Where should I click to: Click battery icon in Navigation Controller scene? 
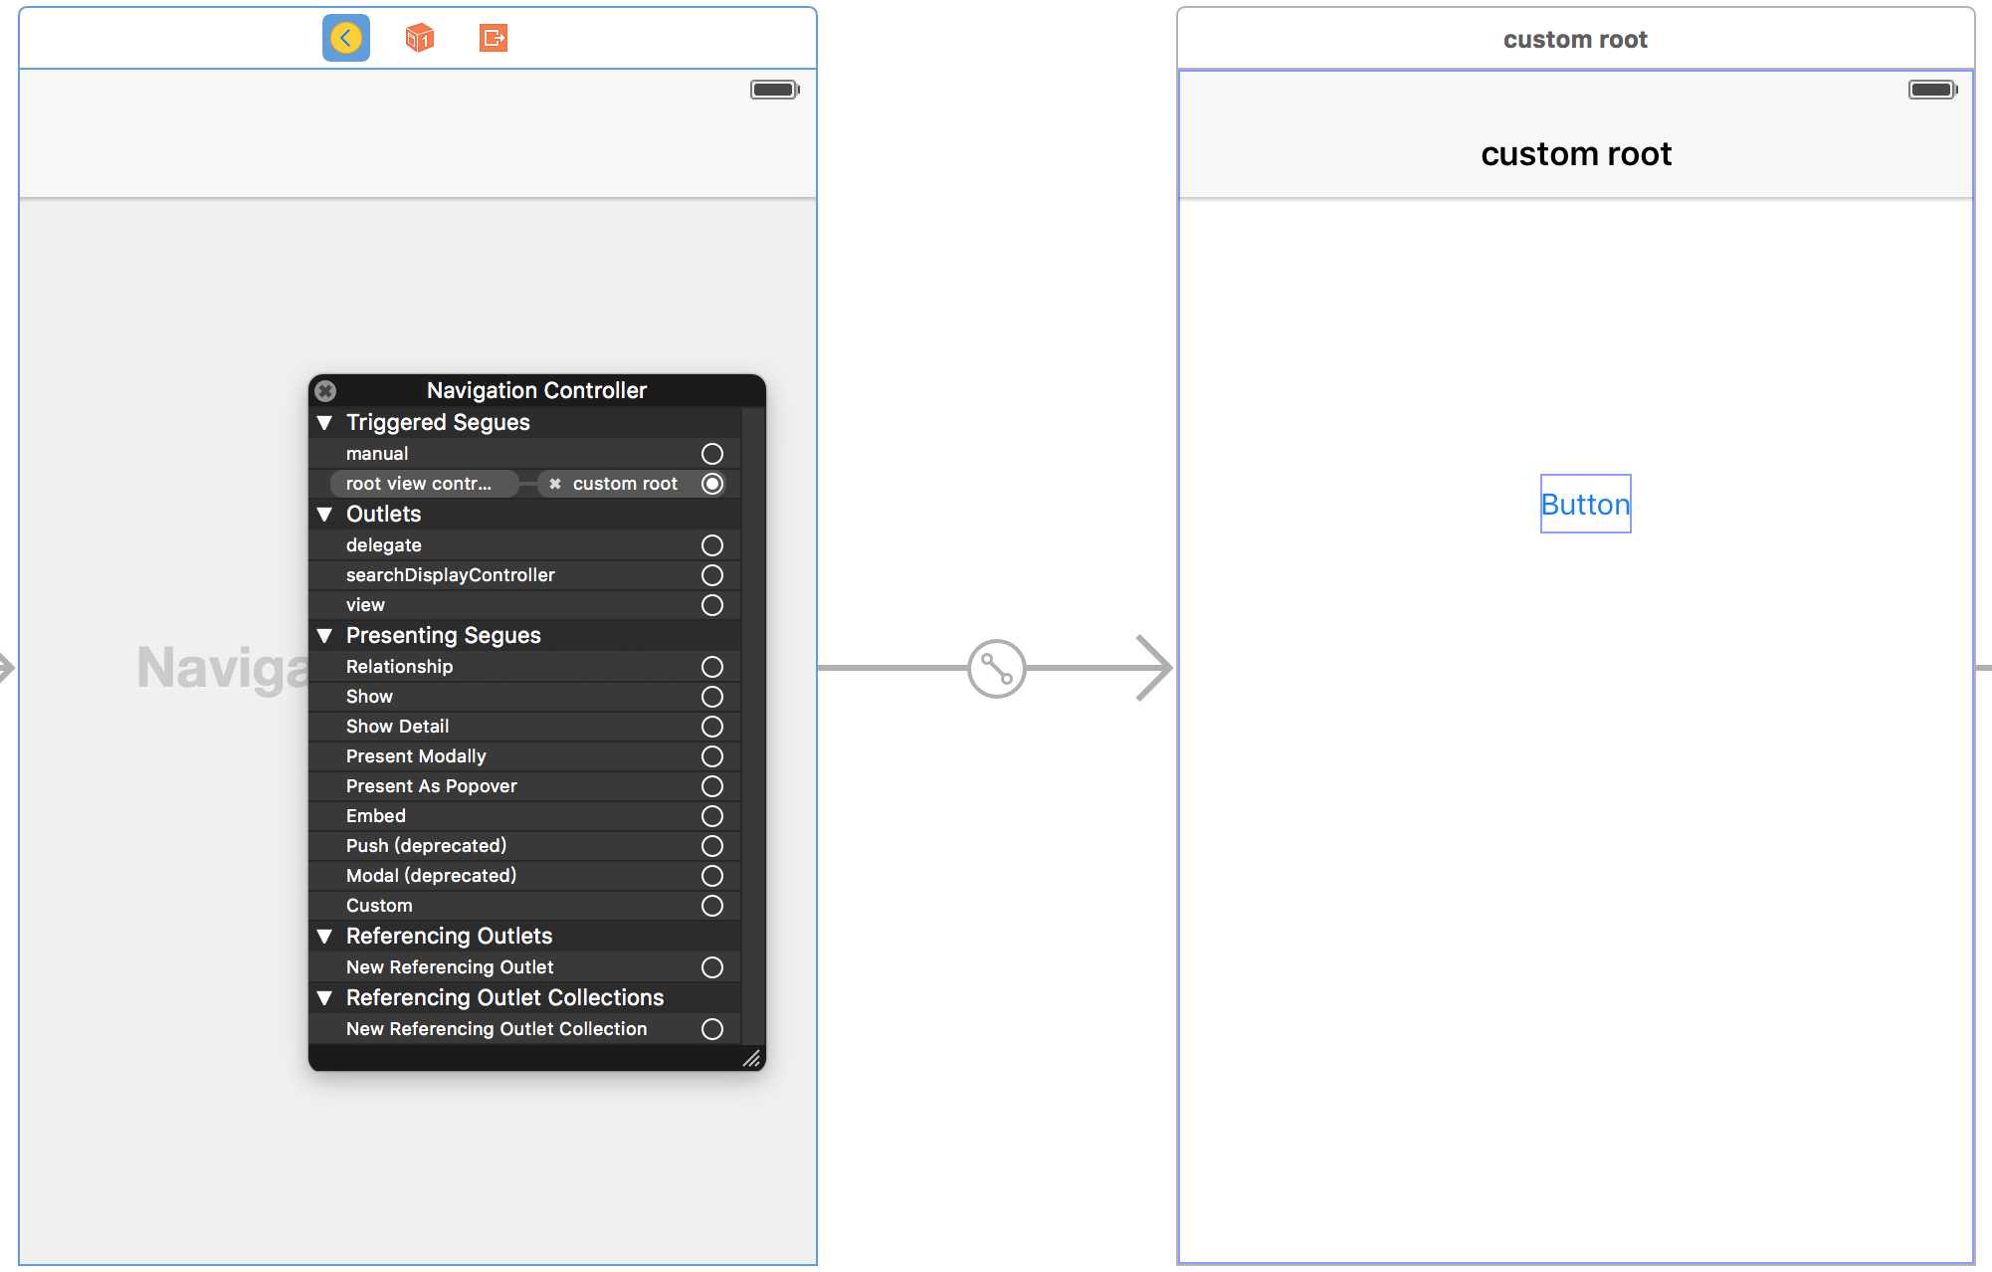(775, 90)
